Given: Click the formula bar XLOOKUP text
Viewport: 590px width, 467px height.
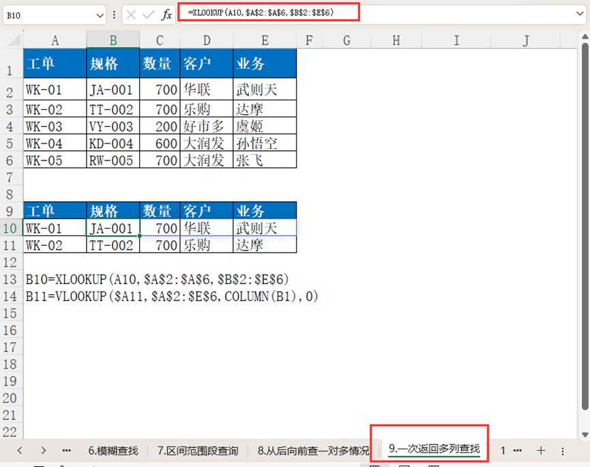Looking at the screenshot, I should [261, 12].
